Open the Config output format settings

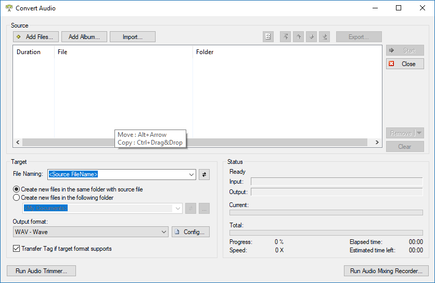click(191, 232)
